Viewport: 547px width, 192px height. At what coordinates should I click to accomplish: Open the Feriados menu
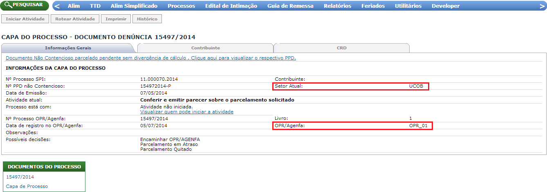tap(373, 6)
